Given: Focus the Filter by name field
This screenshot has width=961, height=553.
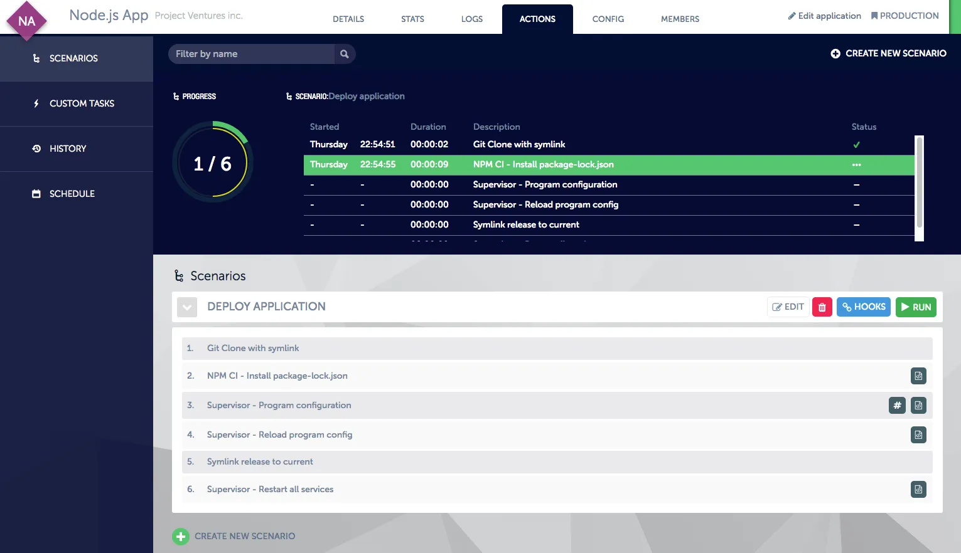Looking at the screenshot, I should pos(251,54).
